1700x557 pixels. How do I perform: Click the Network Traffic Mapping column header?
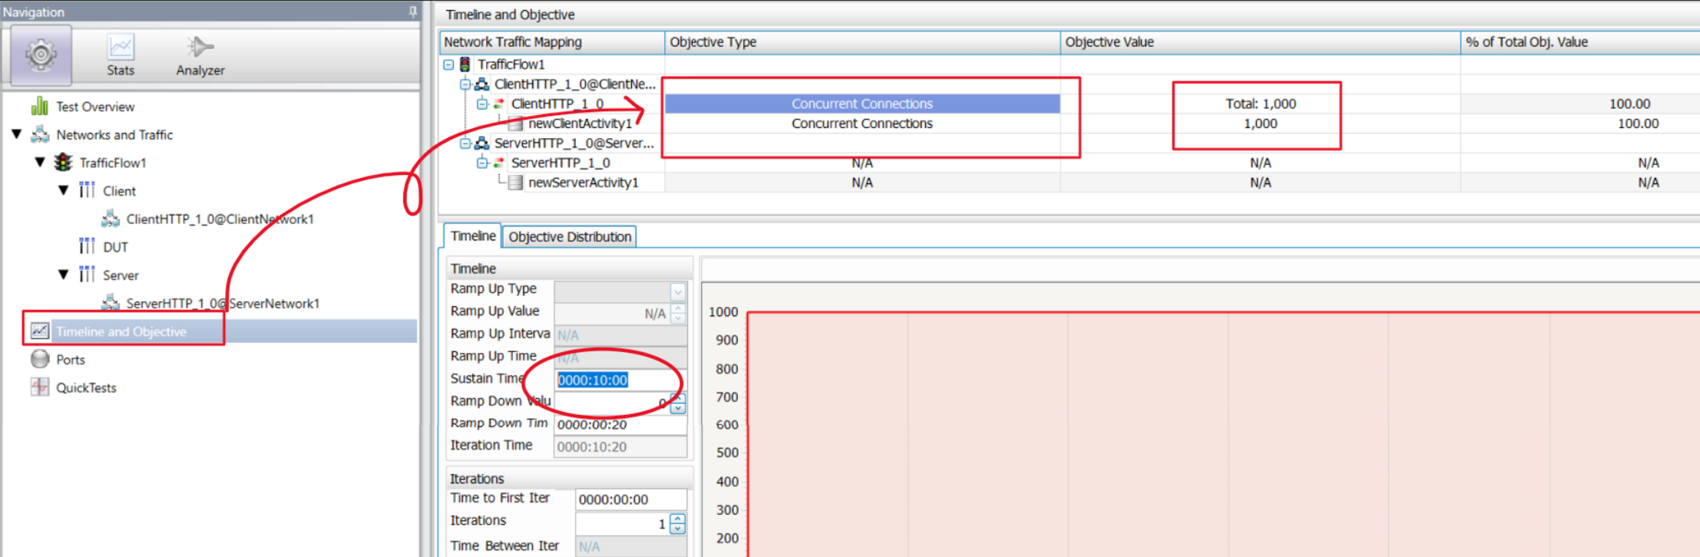(x=552, y=42)
